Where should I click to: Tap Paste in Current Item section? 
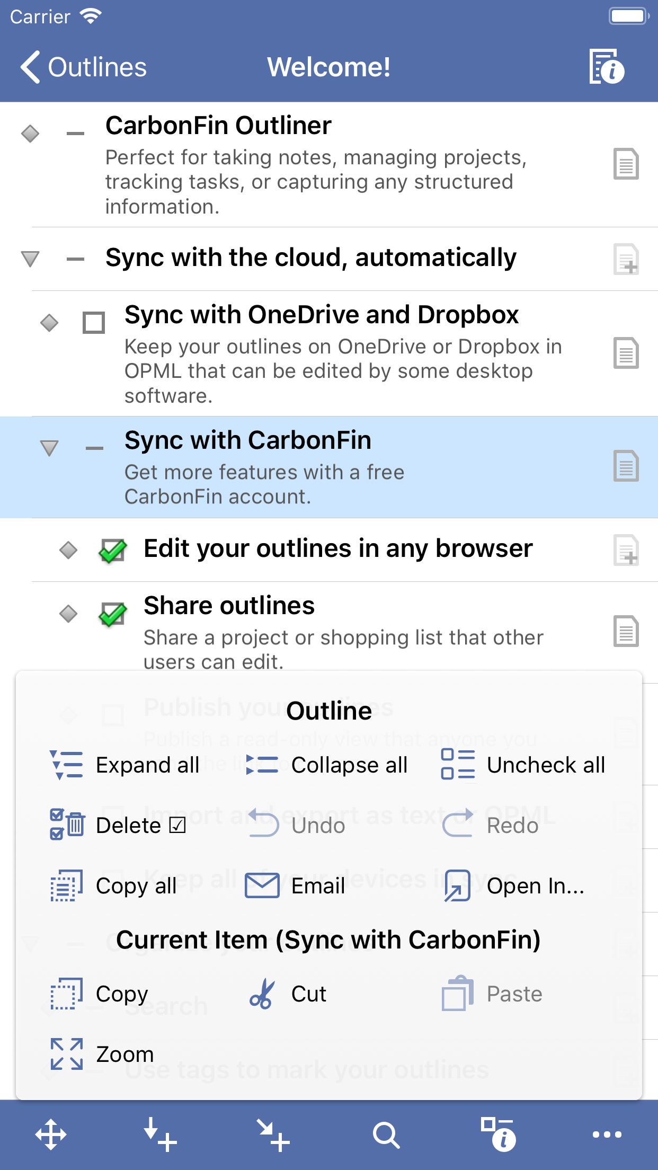(x=492, y=994)
